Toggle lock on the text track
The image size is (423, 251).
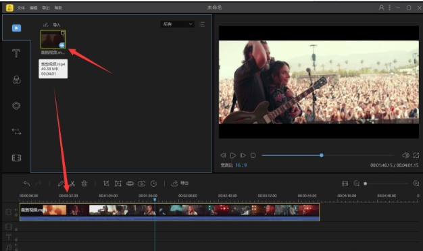click(x=16, y=239)
